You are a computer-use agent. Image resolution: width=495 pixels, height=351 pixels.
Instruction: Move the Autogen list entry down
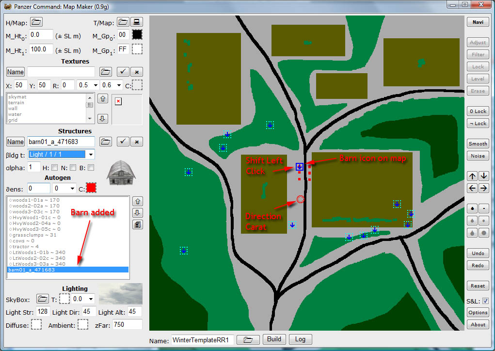click(x=138, y=213)
